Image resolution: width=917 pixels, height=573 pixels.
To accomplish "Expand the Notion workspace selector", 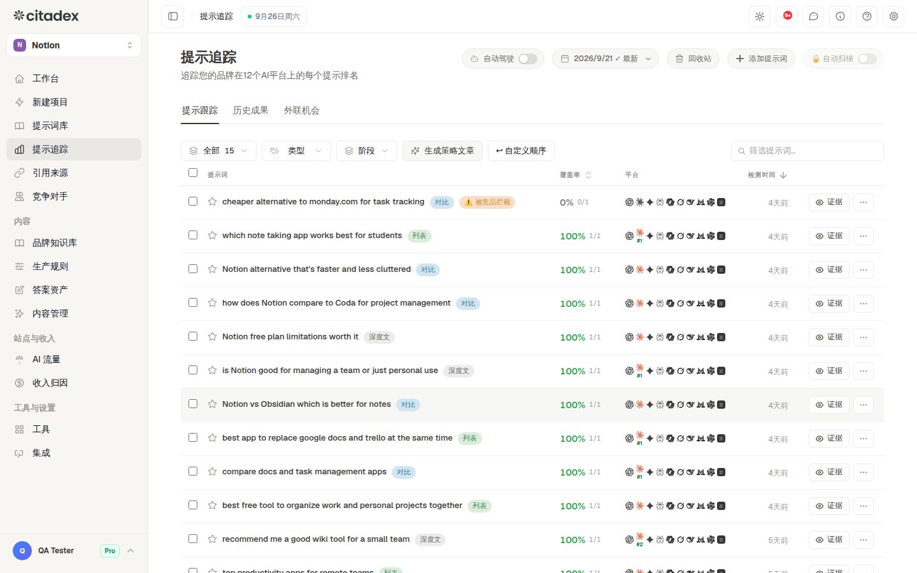I will 74,45.
